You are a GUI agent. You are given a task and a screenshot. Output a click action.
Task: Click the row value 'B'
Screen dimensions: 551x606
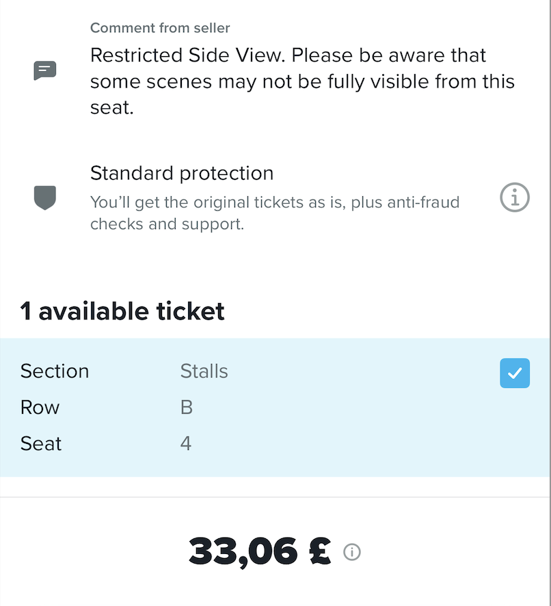coord(186,408)
